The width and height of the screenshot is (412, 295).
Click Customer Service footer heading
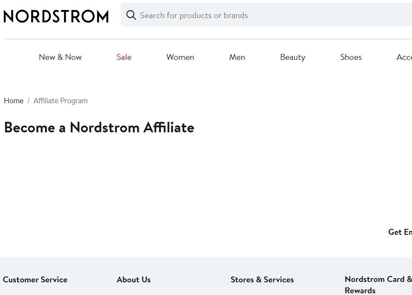(35, 279)
